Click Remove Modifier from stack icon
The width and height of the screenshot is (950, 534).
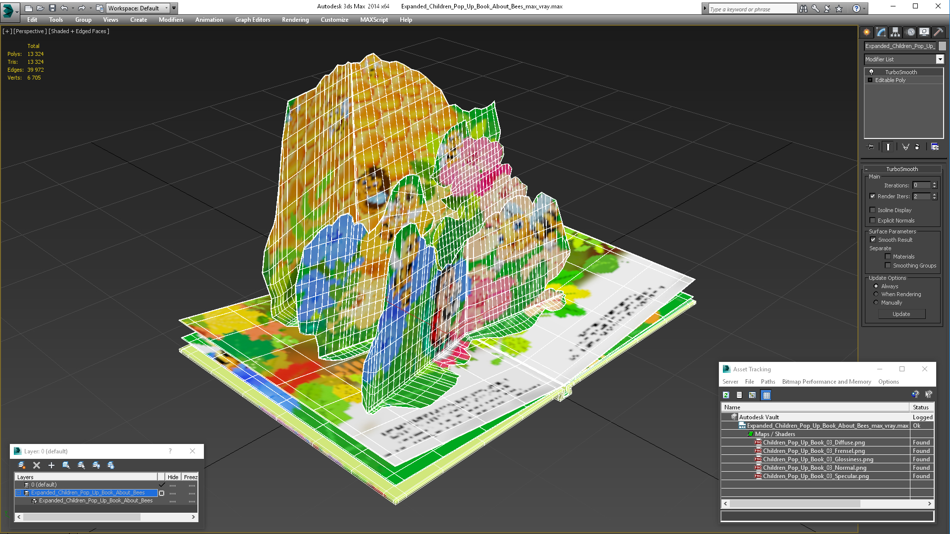click(917, 147)
